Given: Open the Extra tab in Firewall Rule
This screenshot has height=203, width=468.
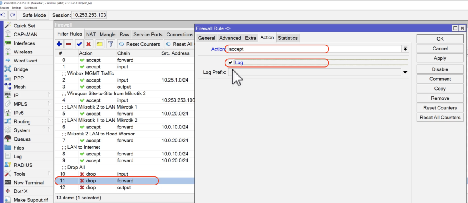Looking at the screenshot, I should tap(251, 38).
